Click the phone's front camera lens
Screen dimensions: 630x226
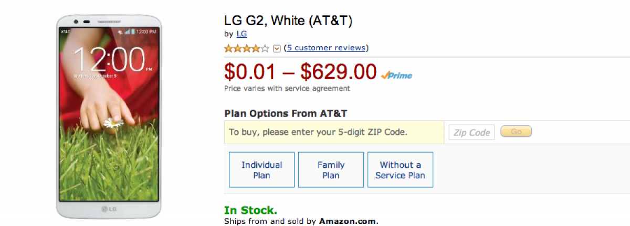[x=76, y=21]
